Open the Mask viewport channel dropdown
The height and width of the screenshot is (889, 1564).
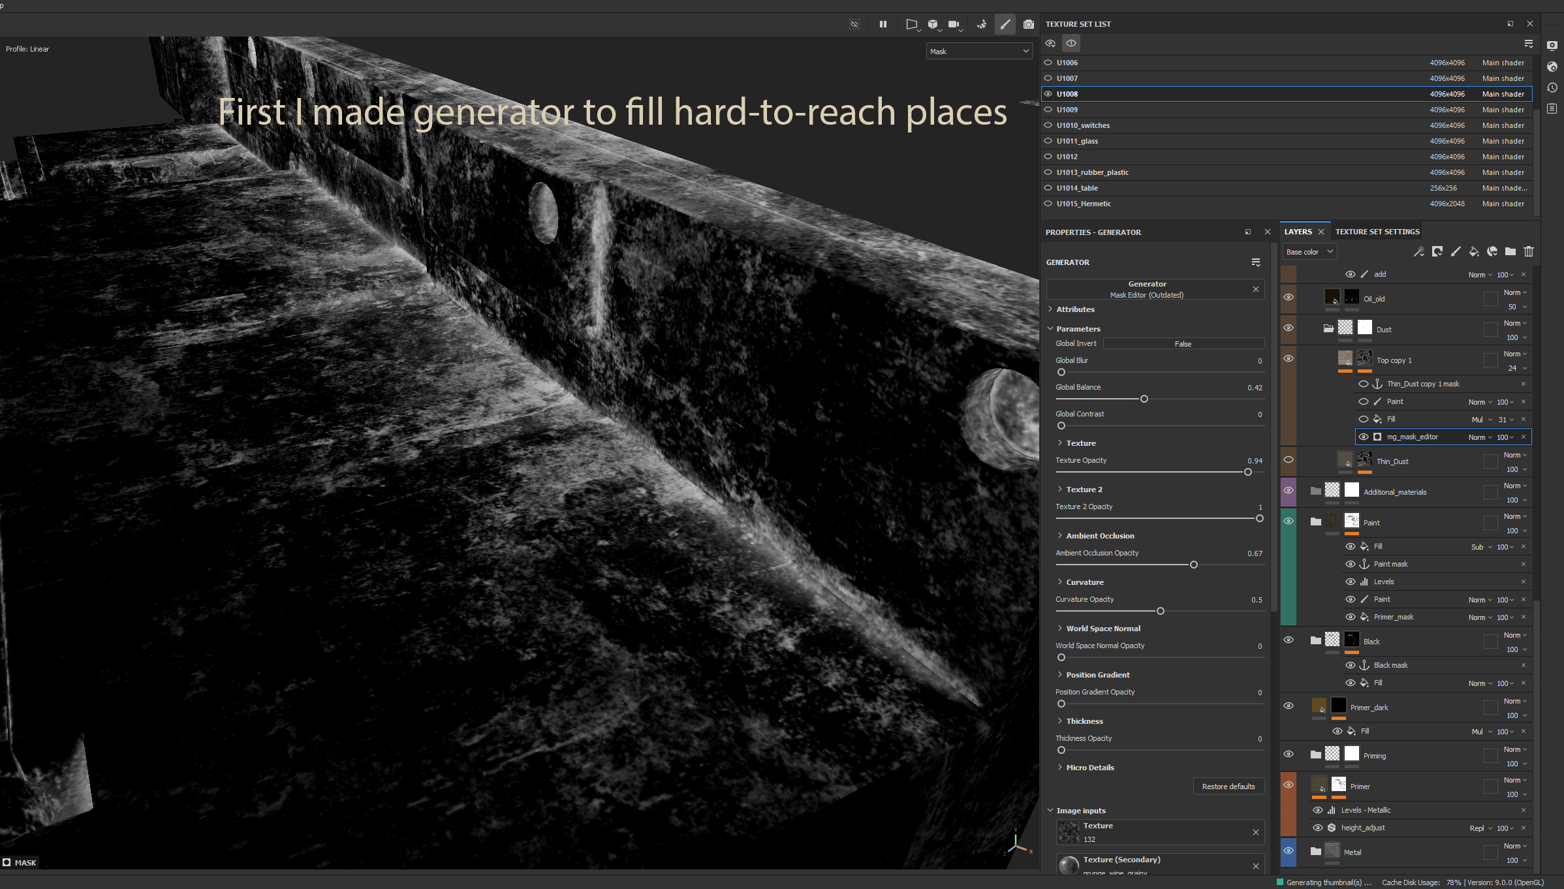click(x=979, y=52)
